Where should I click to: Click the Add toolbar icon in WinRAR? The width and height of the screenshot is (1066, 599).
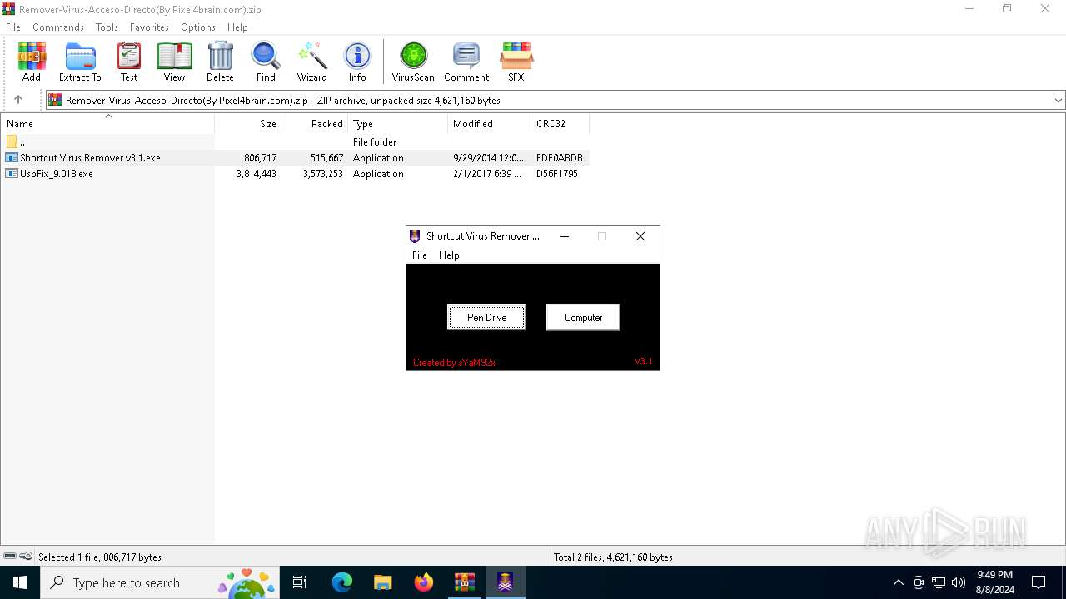(32, 62)
